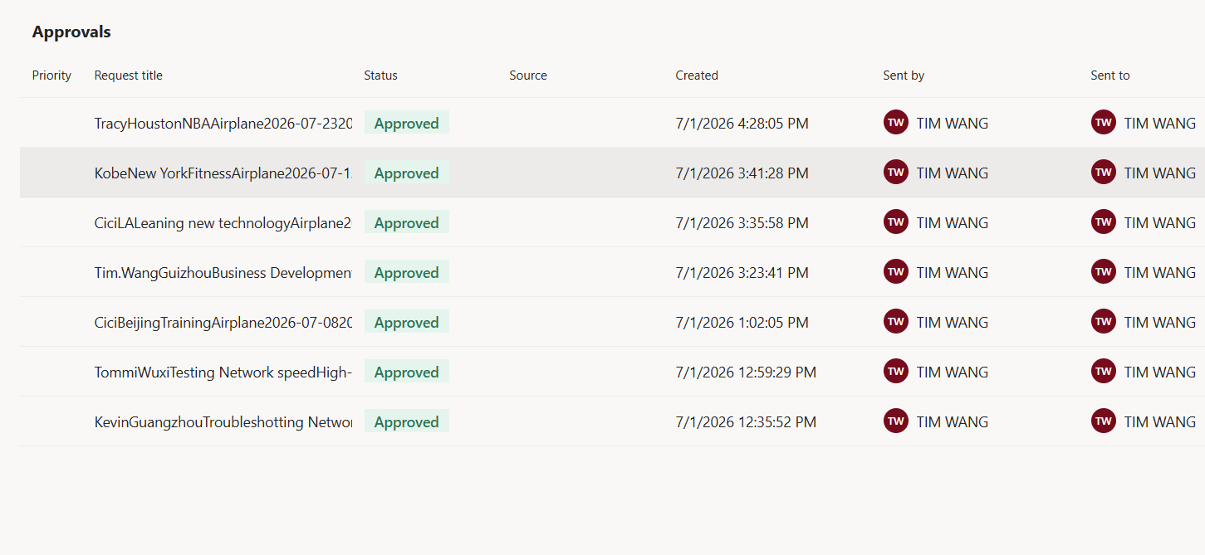Click the Created column header
The image size is (1205, 555).
pyautogui.click(x=697, y=75)
